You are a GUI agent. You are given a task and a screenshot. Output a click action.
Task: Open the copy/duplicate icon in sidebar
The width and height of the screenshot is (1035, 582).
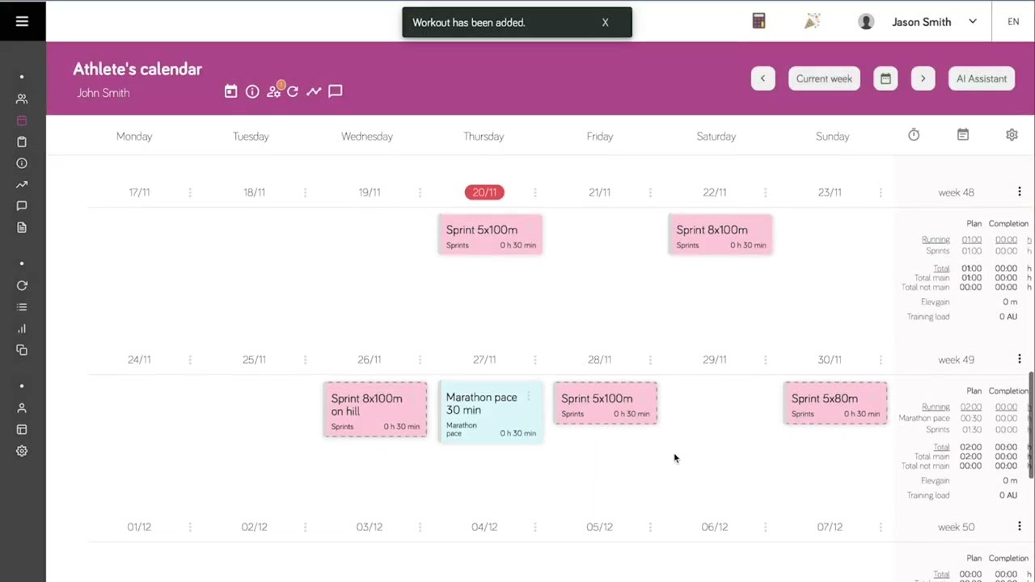tap(22, 350)
